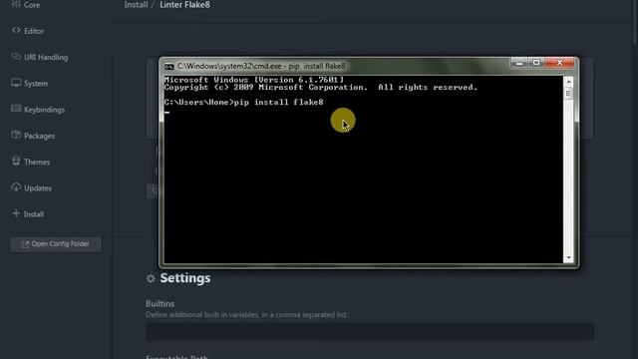Close the cmd.exe window
The width and height of the screenshot is (638, 359).
pyautogui.click(x=559, y=63)
